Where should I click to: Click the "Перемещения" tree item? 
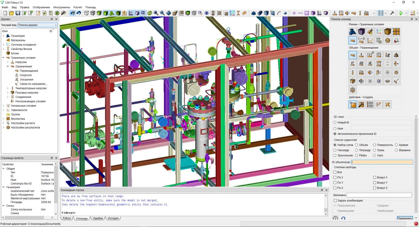29,71
